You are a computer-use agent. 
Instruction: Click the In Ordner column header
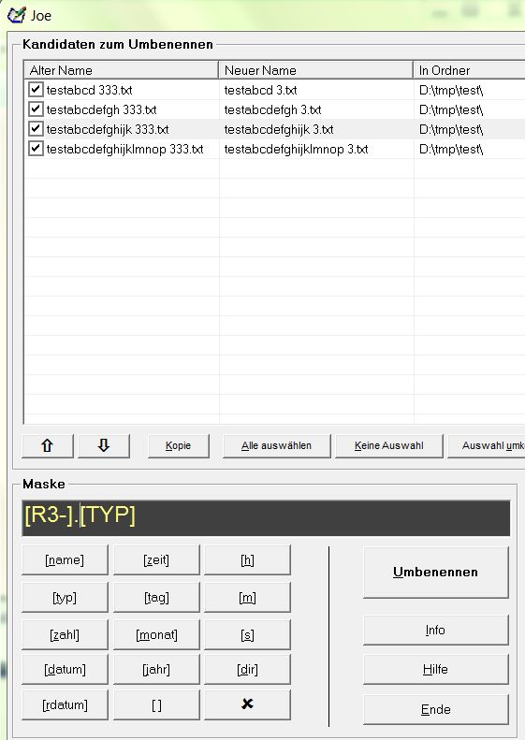469,70
